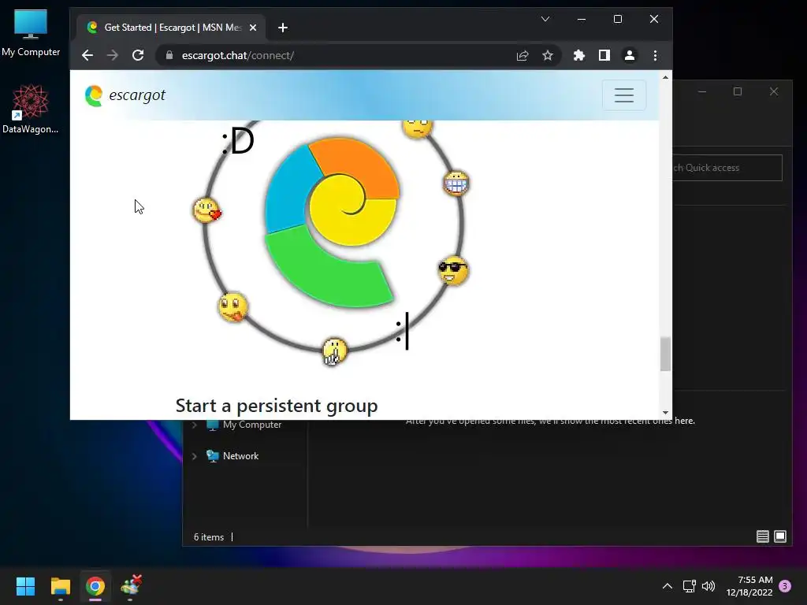Show hidden system tray icons
The width and height of the screenshot is (807, 605).
[667, 586]
